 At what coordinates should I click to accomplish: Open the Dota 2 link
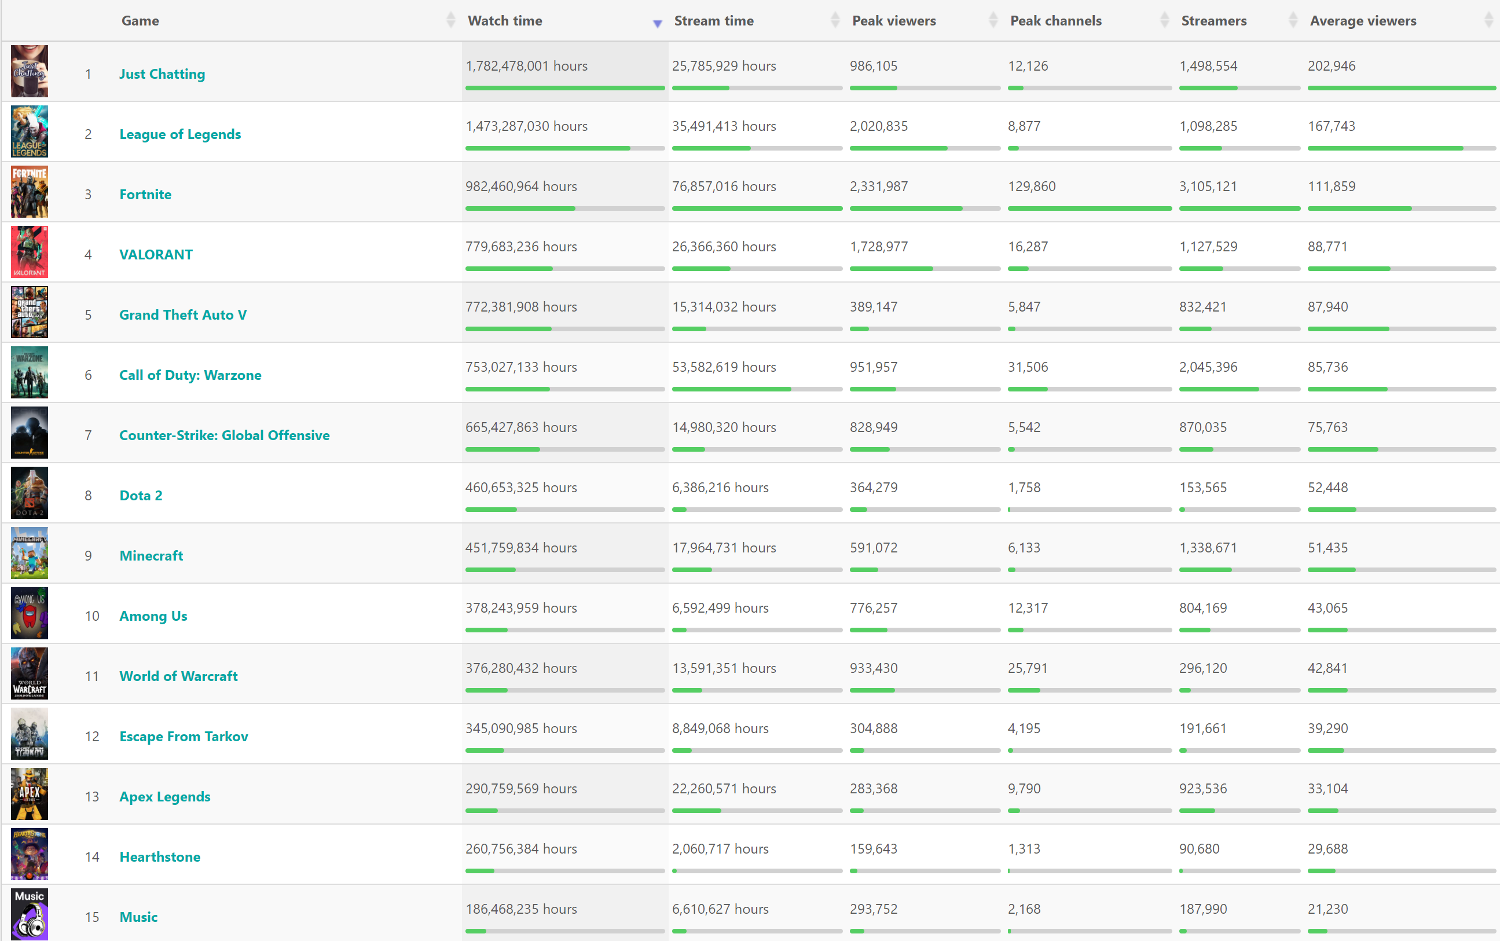click(141, 495)
